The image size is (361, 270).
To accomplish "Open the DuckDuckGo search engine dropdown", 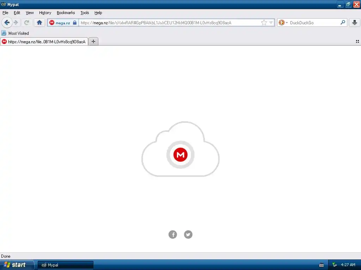I will (283, 22).
